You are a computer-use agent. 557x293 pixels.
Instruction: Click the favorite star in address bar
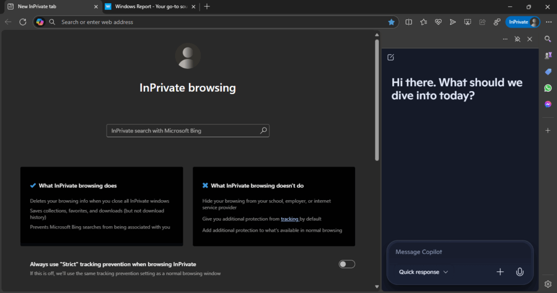click(x=391, y=22)
